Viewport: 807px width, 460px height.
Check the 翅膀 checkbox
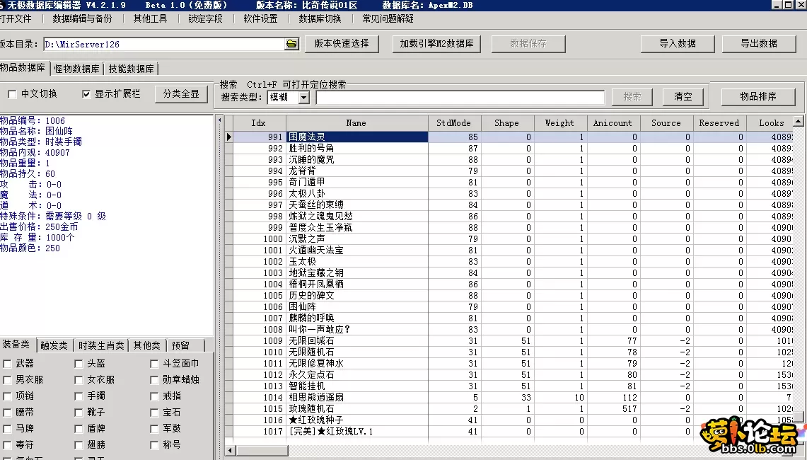tap(79, 445)
